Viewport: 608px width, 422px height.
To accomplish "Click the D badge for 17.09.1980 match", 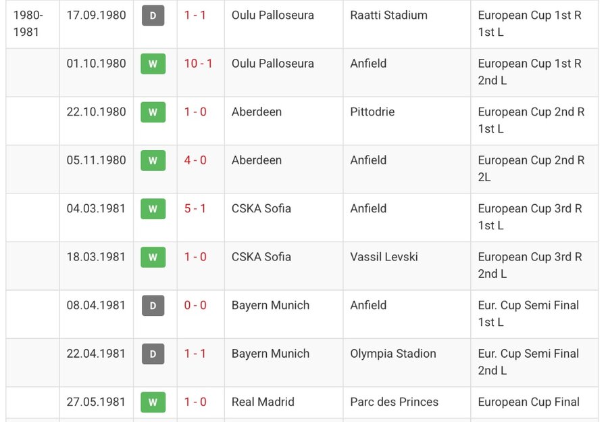I will click(x=153, y=16).
